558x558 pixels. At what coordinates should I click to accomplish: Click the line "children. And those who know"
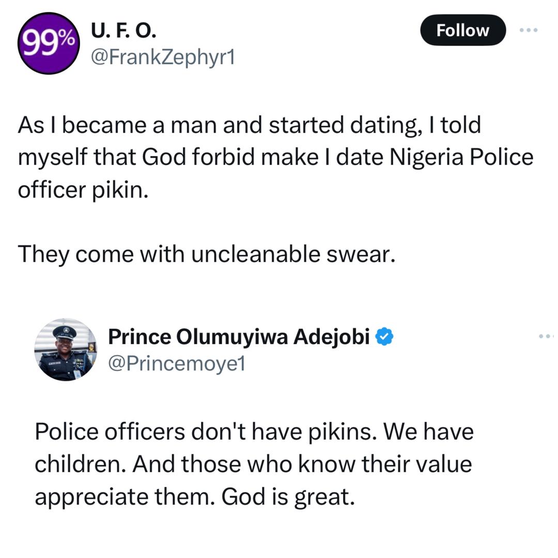tap(253, 464)
